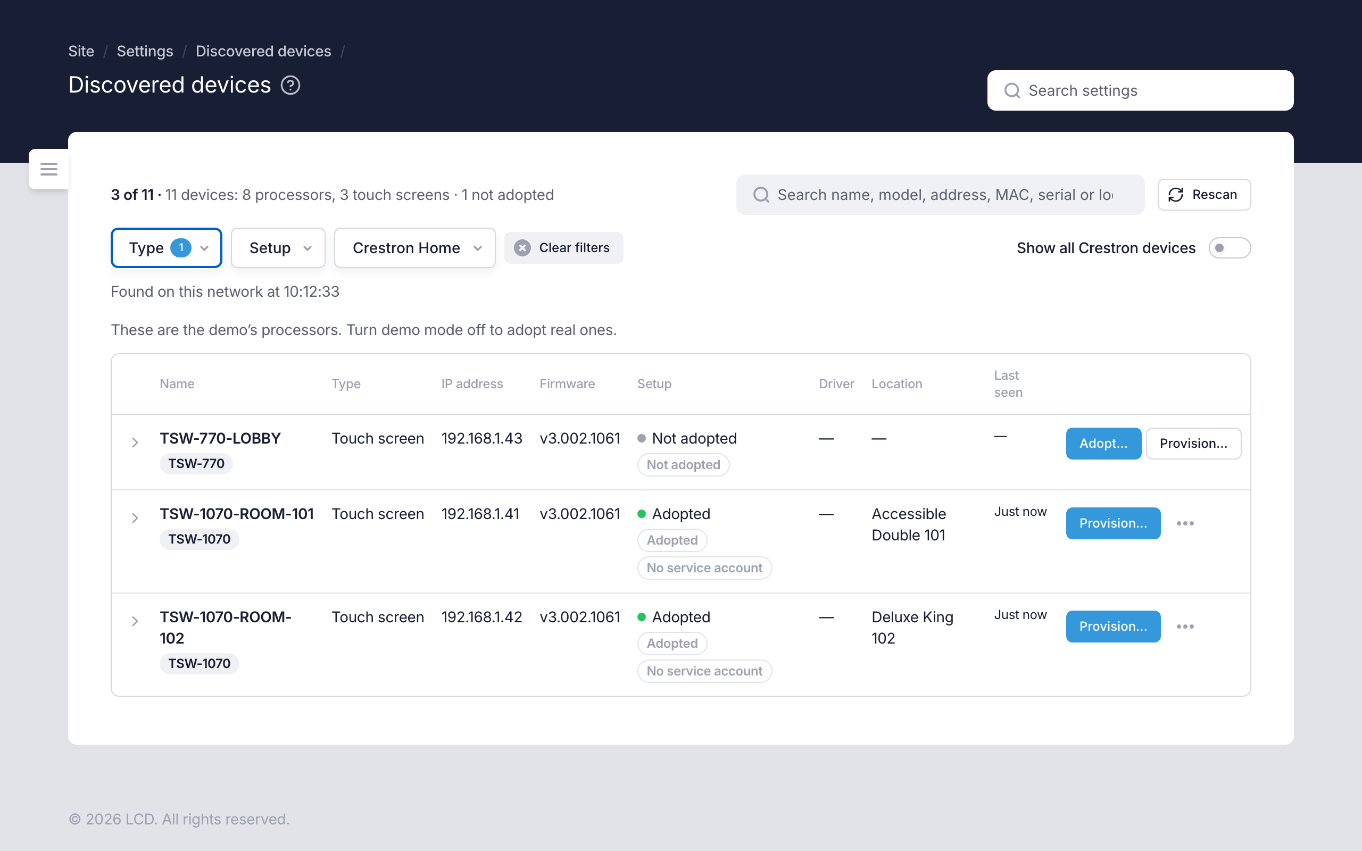Open the hamburger sidebar menu
Viewport: 1362px width, 851px height.
[49, 169]
